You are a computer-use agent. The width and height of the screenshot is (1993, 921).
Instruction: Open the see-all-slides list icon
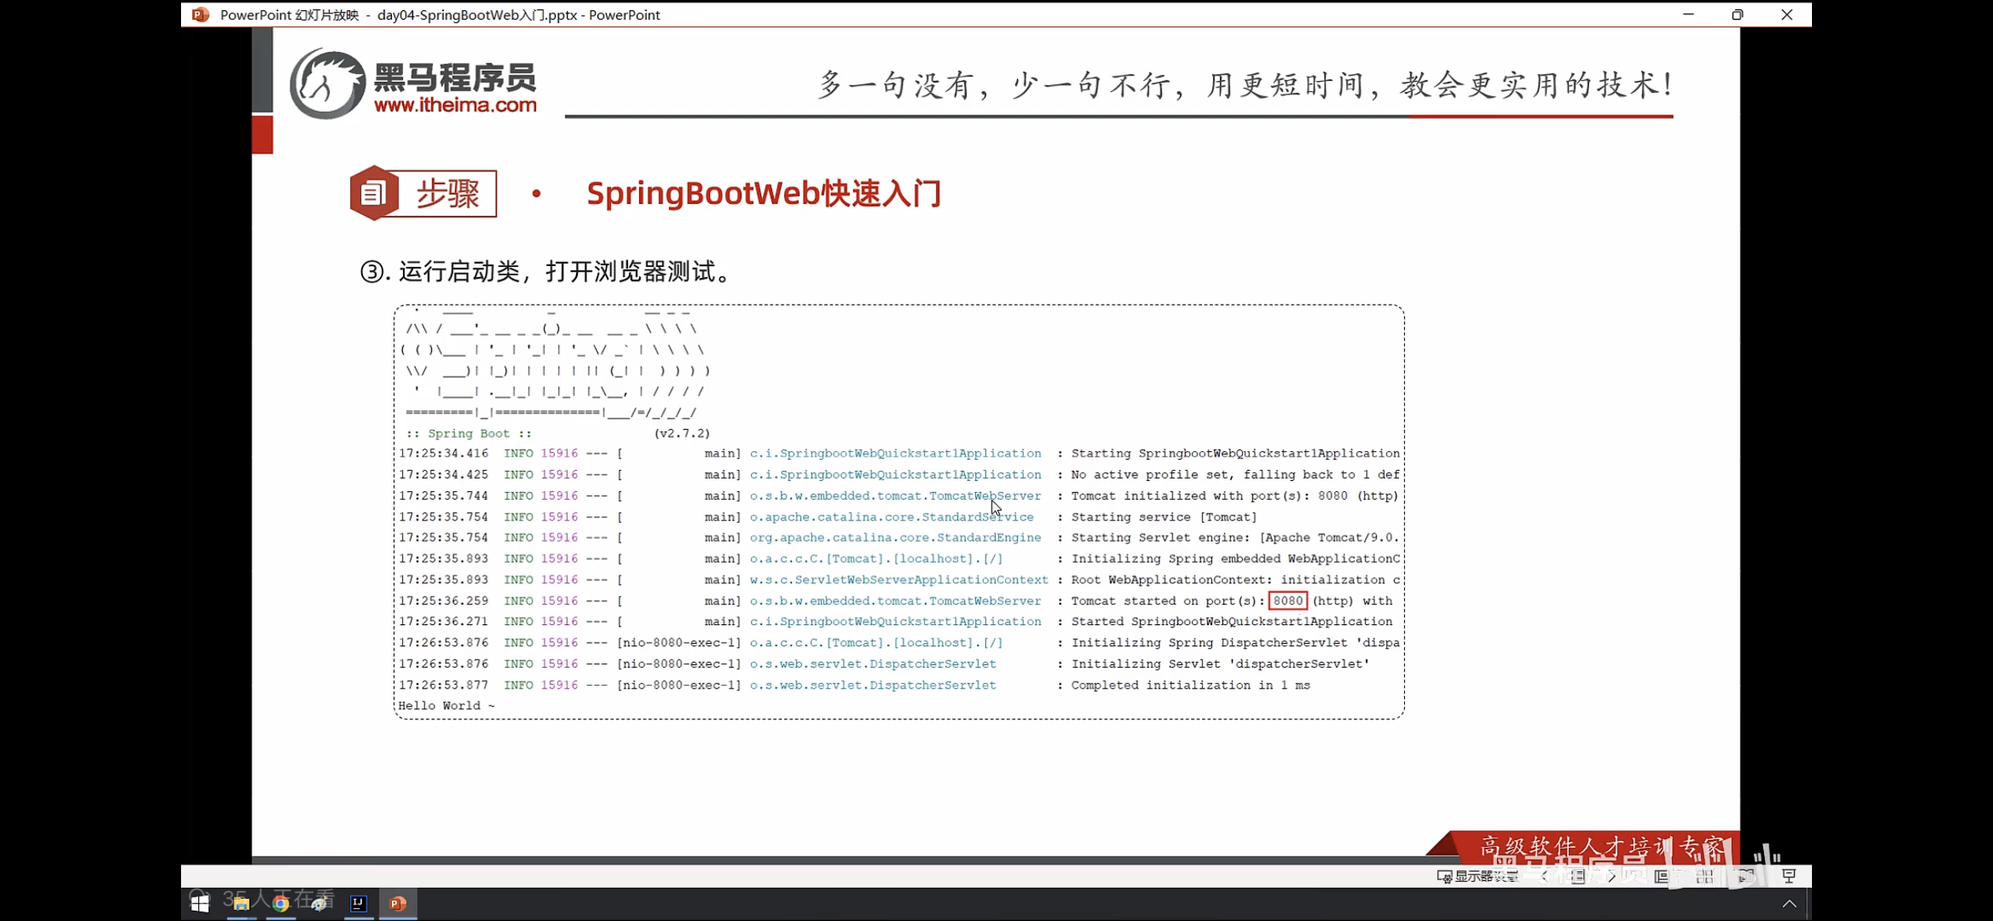[x=1577, y=876]
